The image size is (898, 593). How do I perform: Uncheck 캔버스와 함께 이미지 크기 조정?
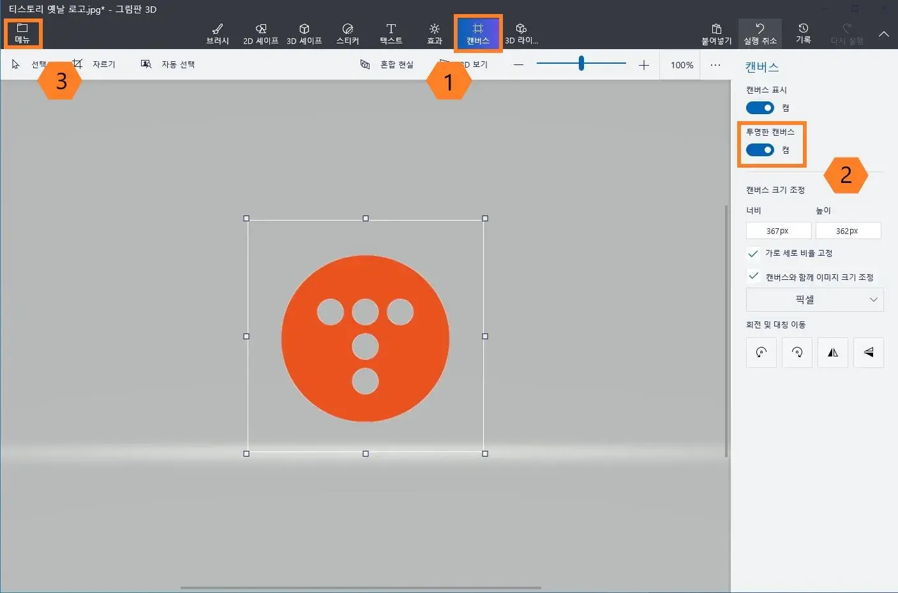pos(753,276)
